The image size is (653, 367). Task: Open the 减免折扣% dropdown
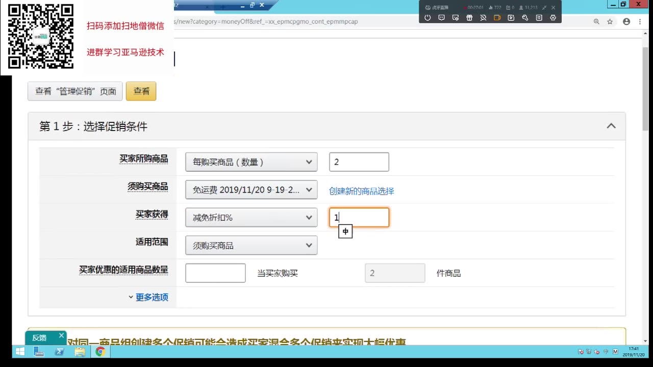click(251, 218)
